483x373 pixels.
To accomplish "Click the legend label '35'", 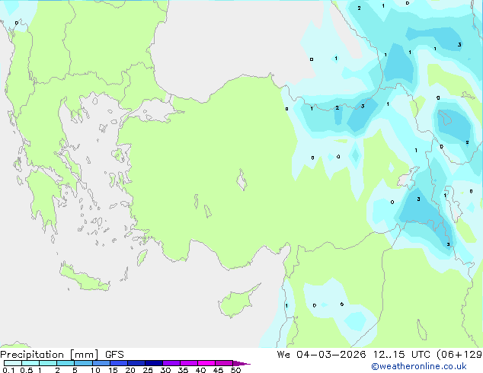I will click(183, 370).
